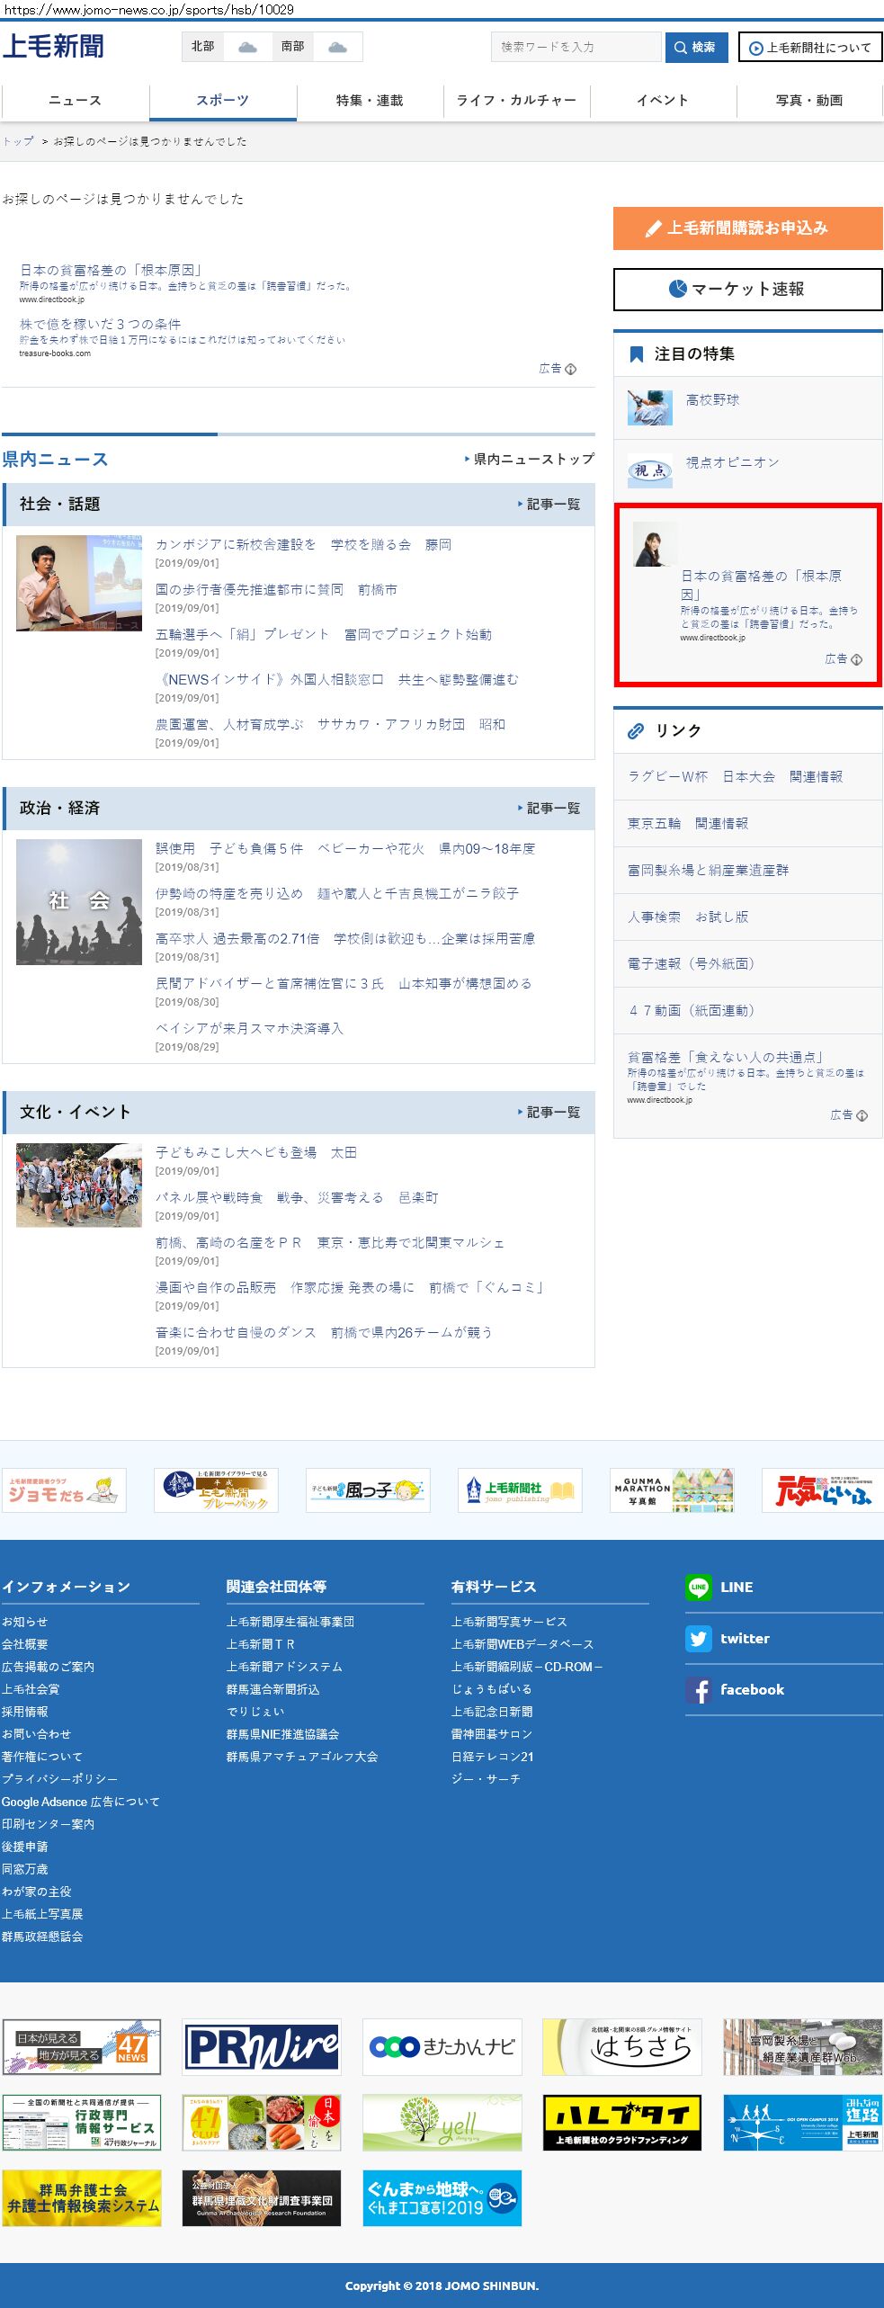Switch to the 写真・動画 navigation tab
This screenshot has width=884, height=2308.
click(x=809, y=101)
